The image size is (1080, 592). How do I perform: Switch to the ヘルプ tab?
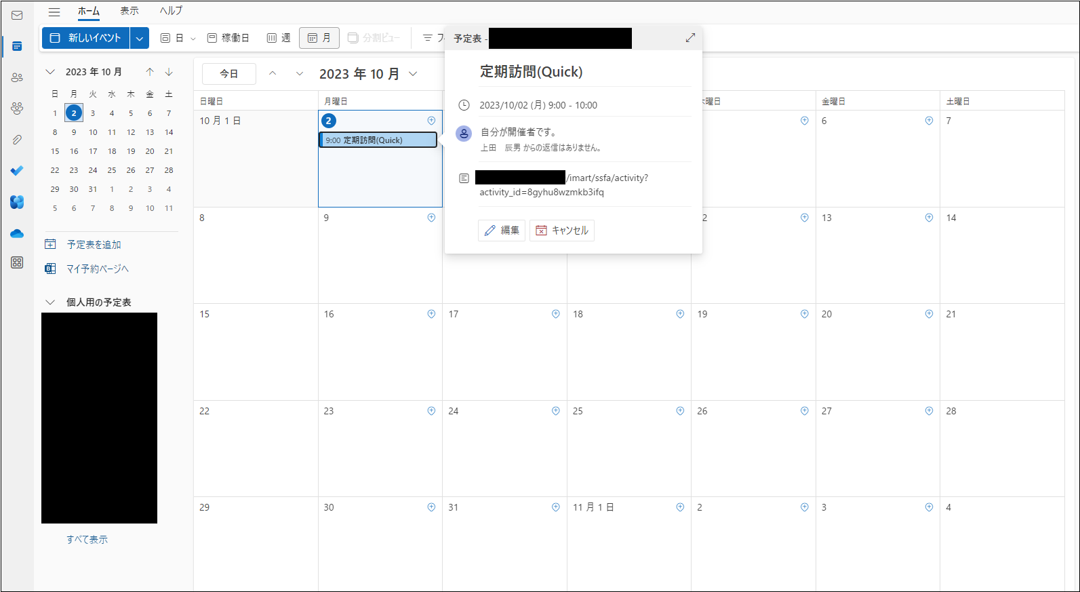(x=171, y=11)
